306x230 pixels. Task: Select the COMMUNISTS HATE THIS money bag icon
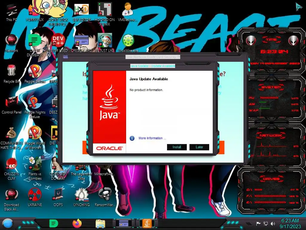pos(12,138)
